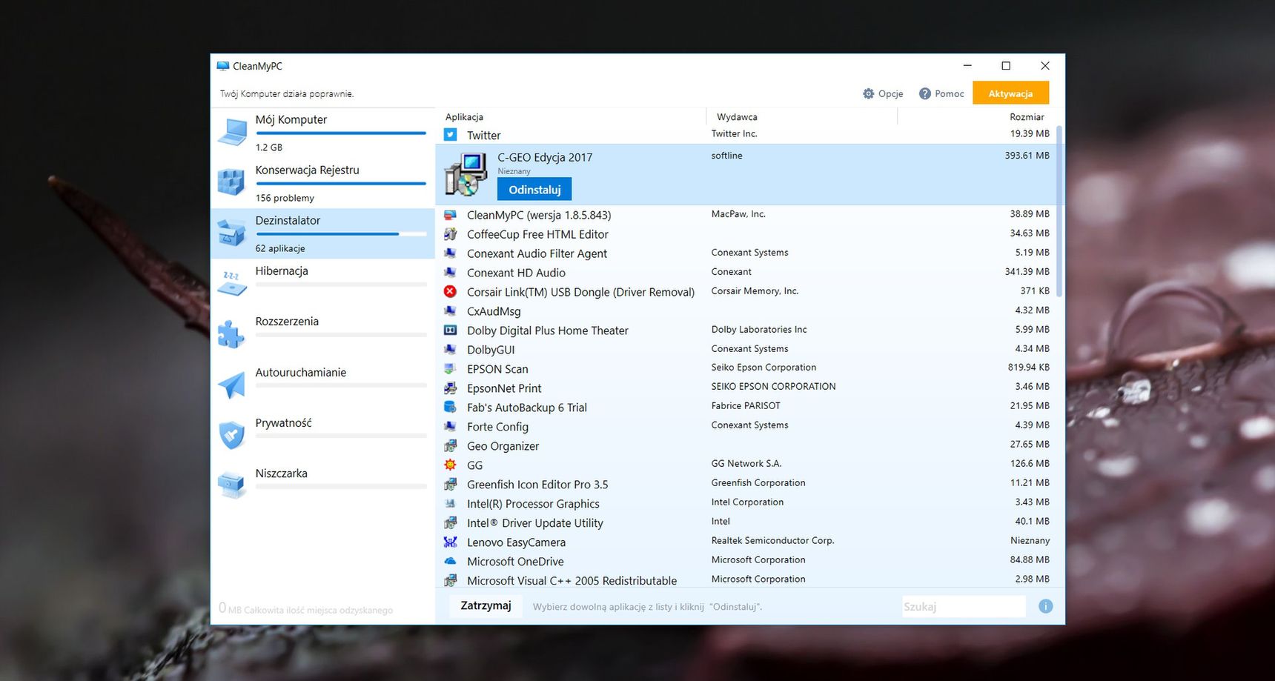This screenshot has height=681, width=1275.
Task: Select the Dezinstalator box icon
Action: pos(231,233)
